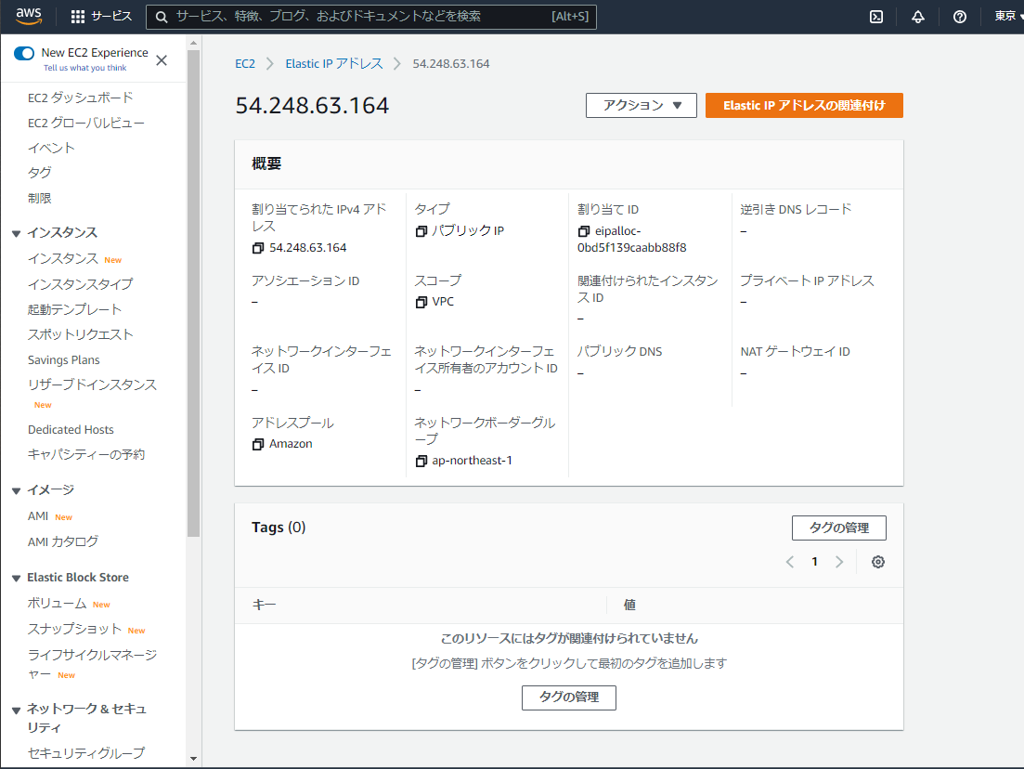Open the services grid menu icon
The width and height of the screenshot is (1024, 769).
click(78, 17)
